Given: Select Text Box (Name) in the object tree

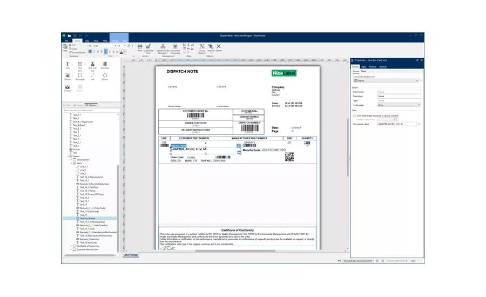Looking at the screenshot, I should click(x=90, y=219).
